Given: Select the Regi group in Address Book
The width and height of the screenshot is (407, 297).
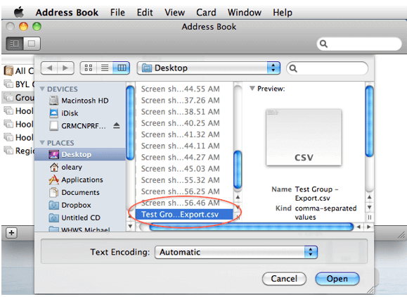Looking at the screenshot, I should click(x=18, y=151).
